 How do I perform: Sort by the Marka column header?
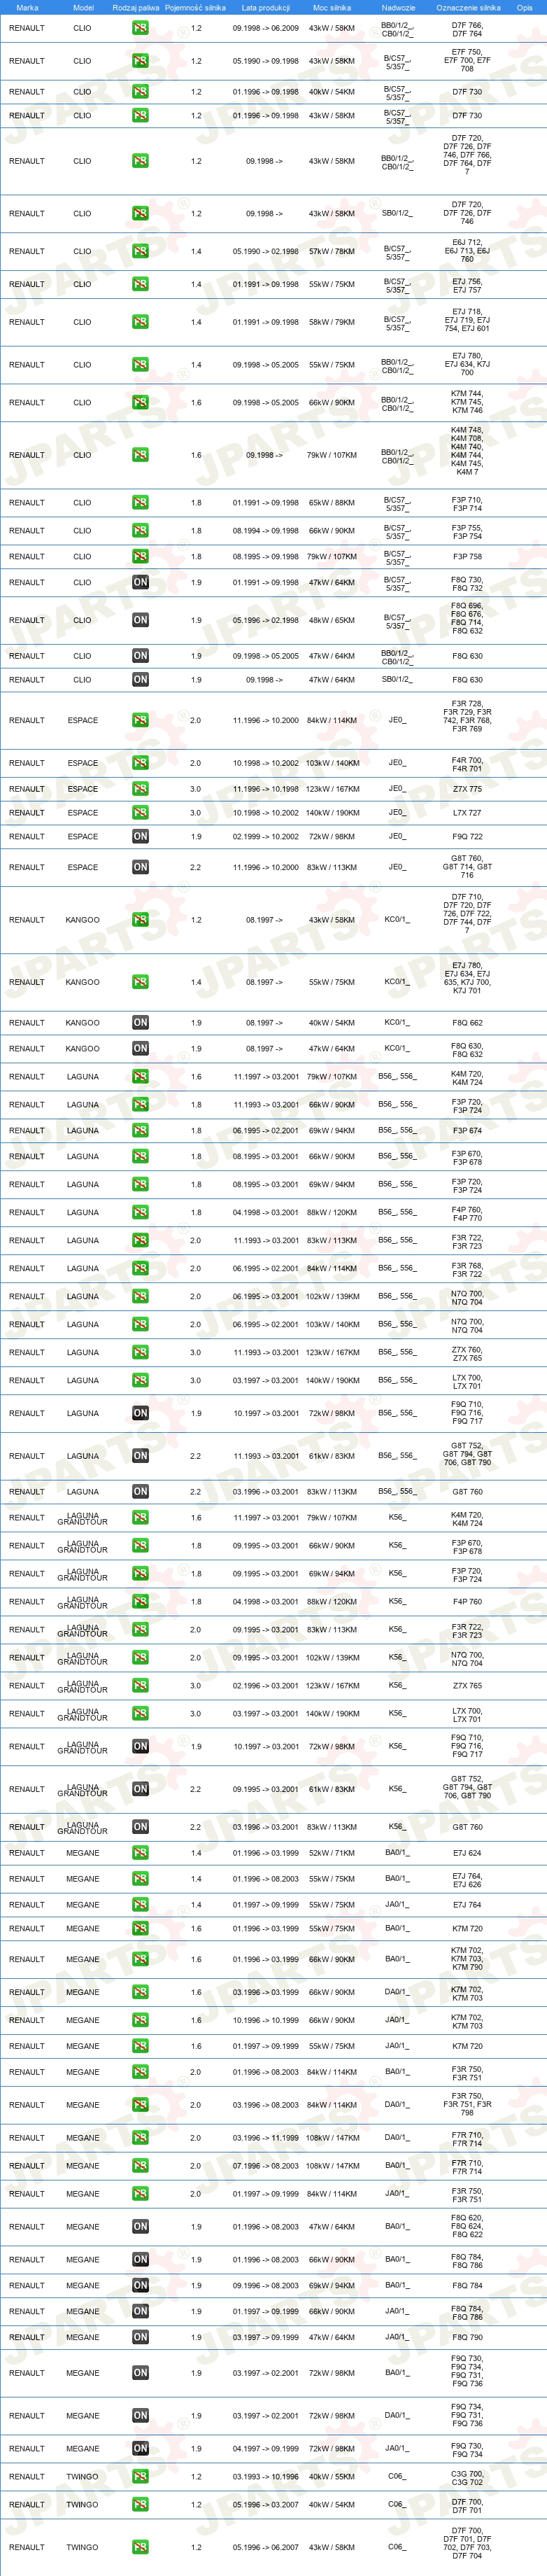click(x=27, y=7)
